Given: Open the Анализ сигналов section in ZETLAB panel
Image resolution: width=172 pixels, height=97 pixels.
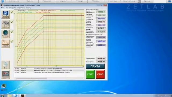Looking at the screenshot, I should [14, 1].
